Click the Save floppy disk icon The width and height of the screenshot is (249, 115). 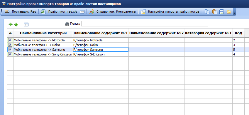click(222, 12)
